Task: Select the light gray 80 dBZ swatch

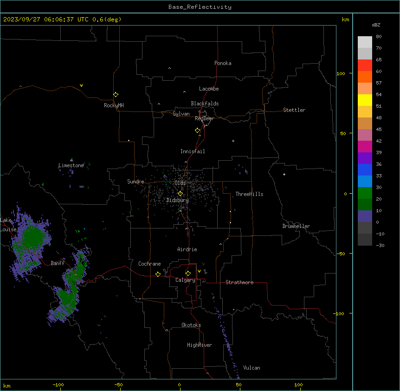Action: pos(365,42)
